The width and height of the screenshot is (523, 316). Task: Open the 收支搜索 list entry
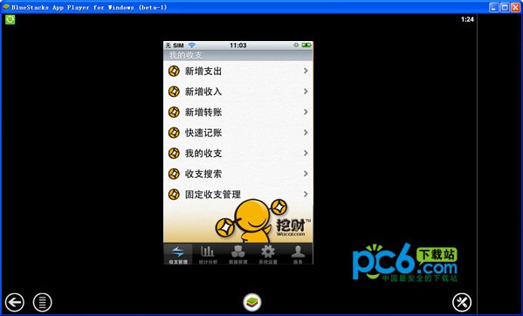(x=238, y=174)
